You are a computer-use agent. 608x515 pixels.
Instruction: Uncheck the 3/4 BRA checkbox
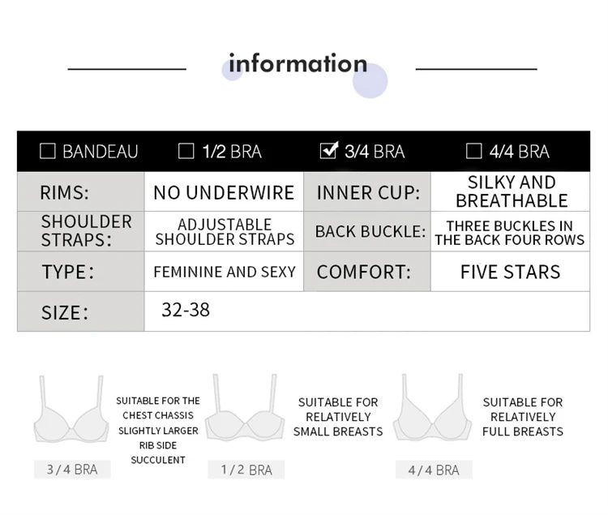point(328,150)
